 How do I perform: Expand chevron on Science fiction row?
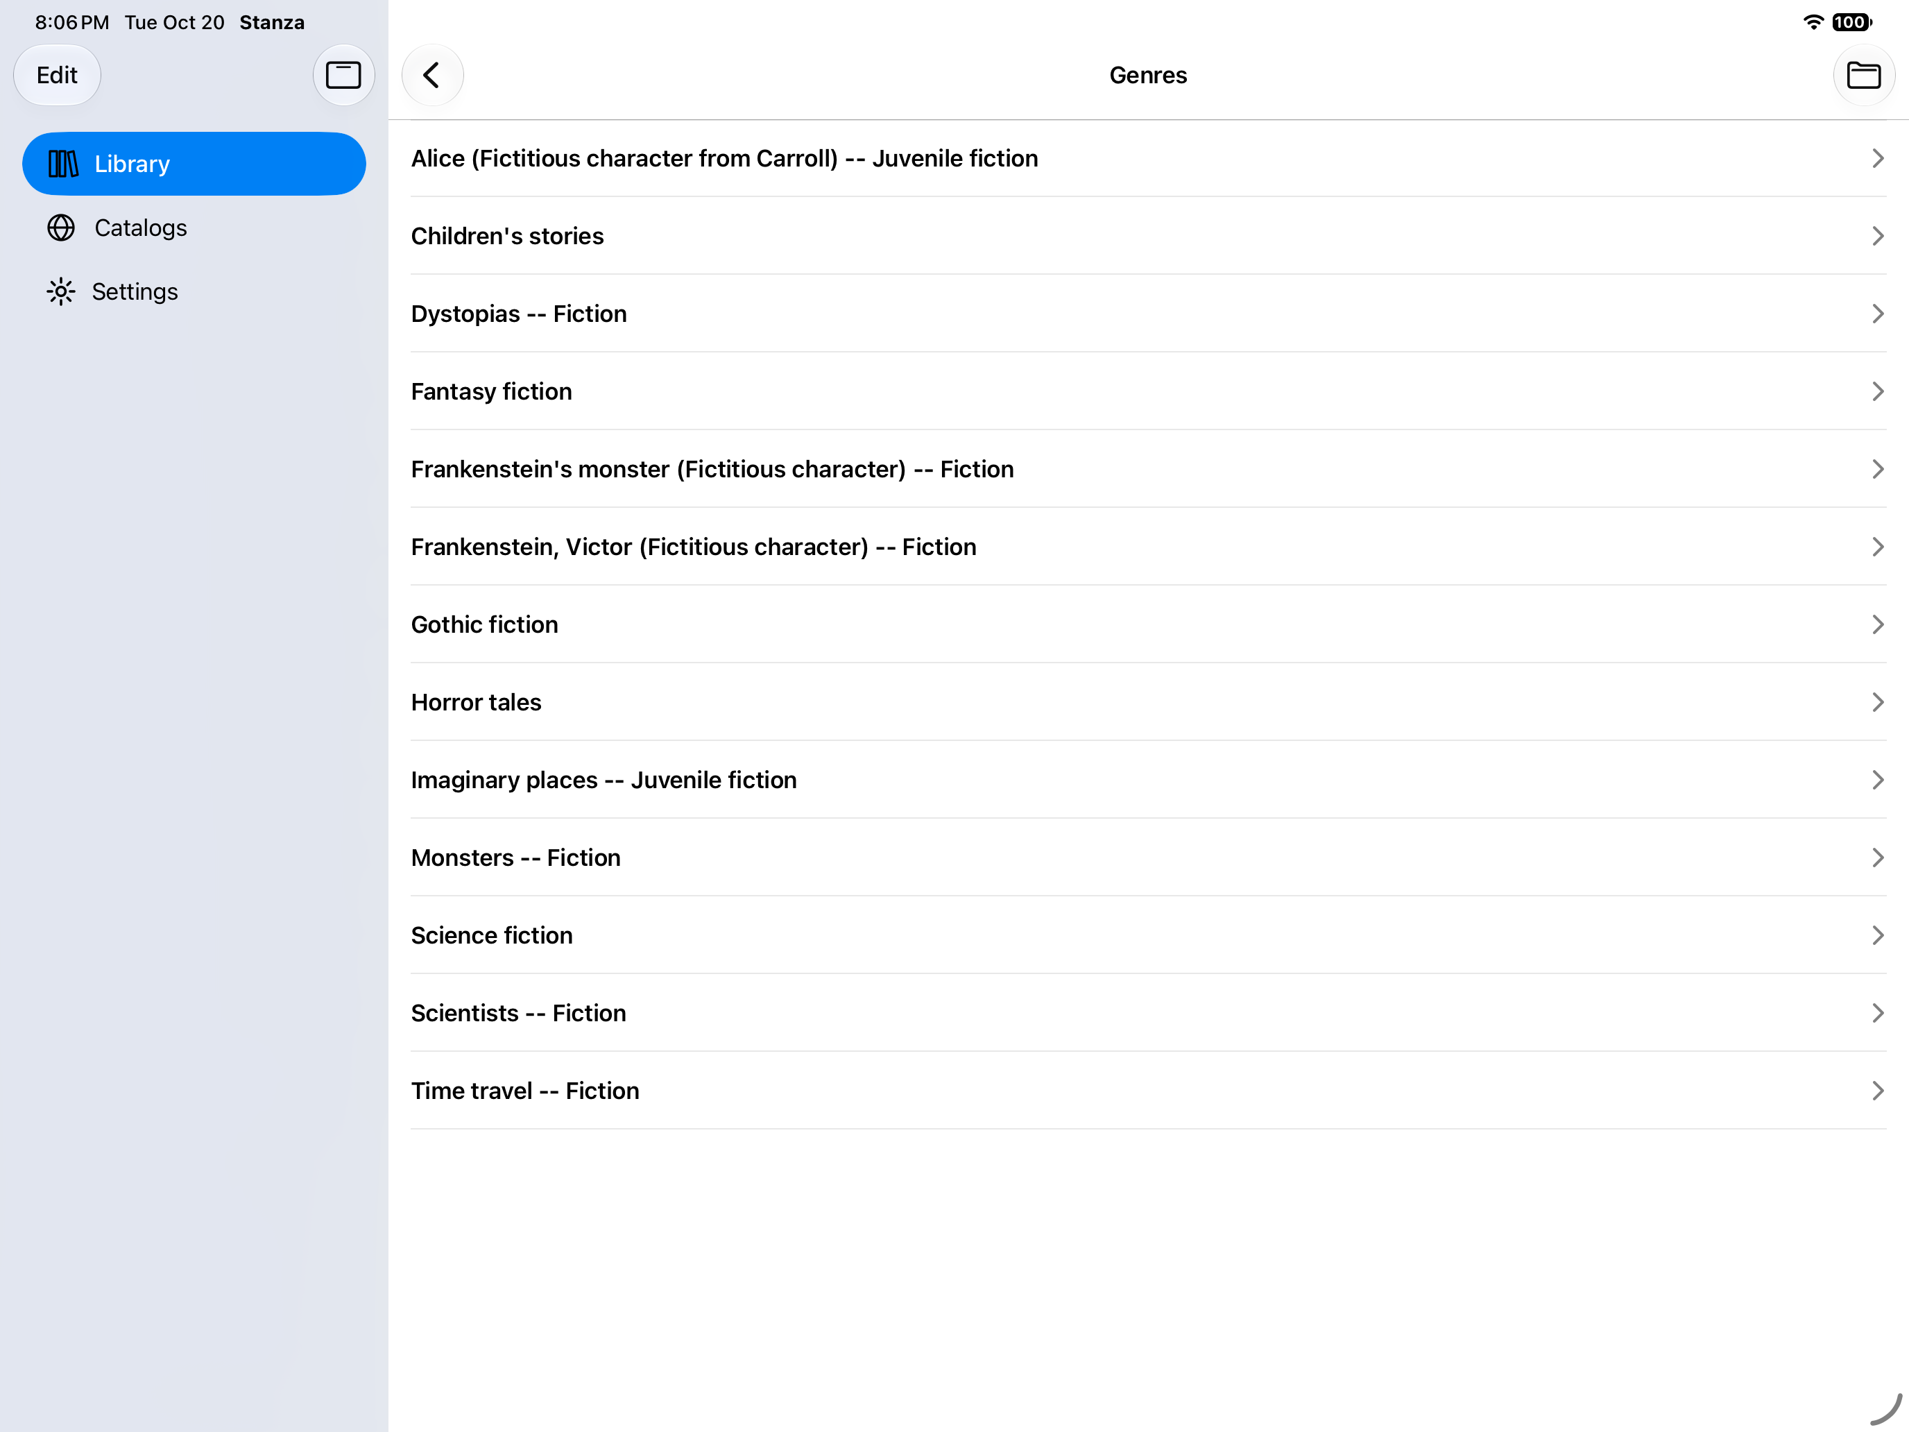(x=1877, y=936)
